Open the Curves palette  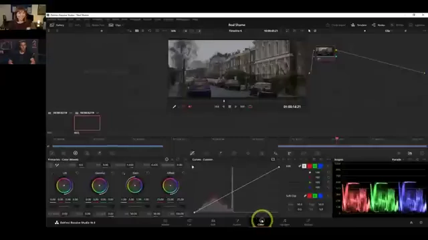pos(192,153)
